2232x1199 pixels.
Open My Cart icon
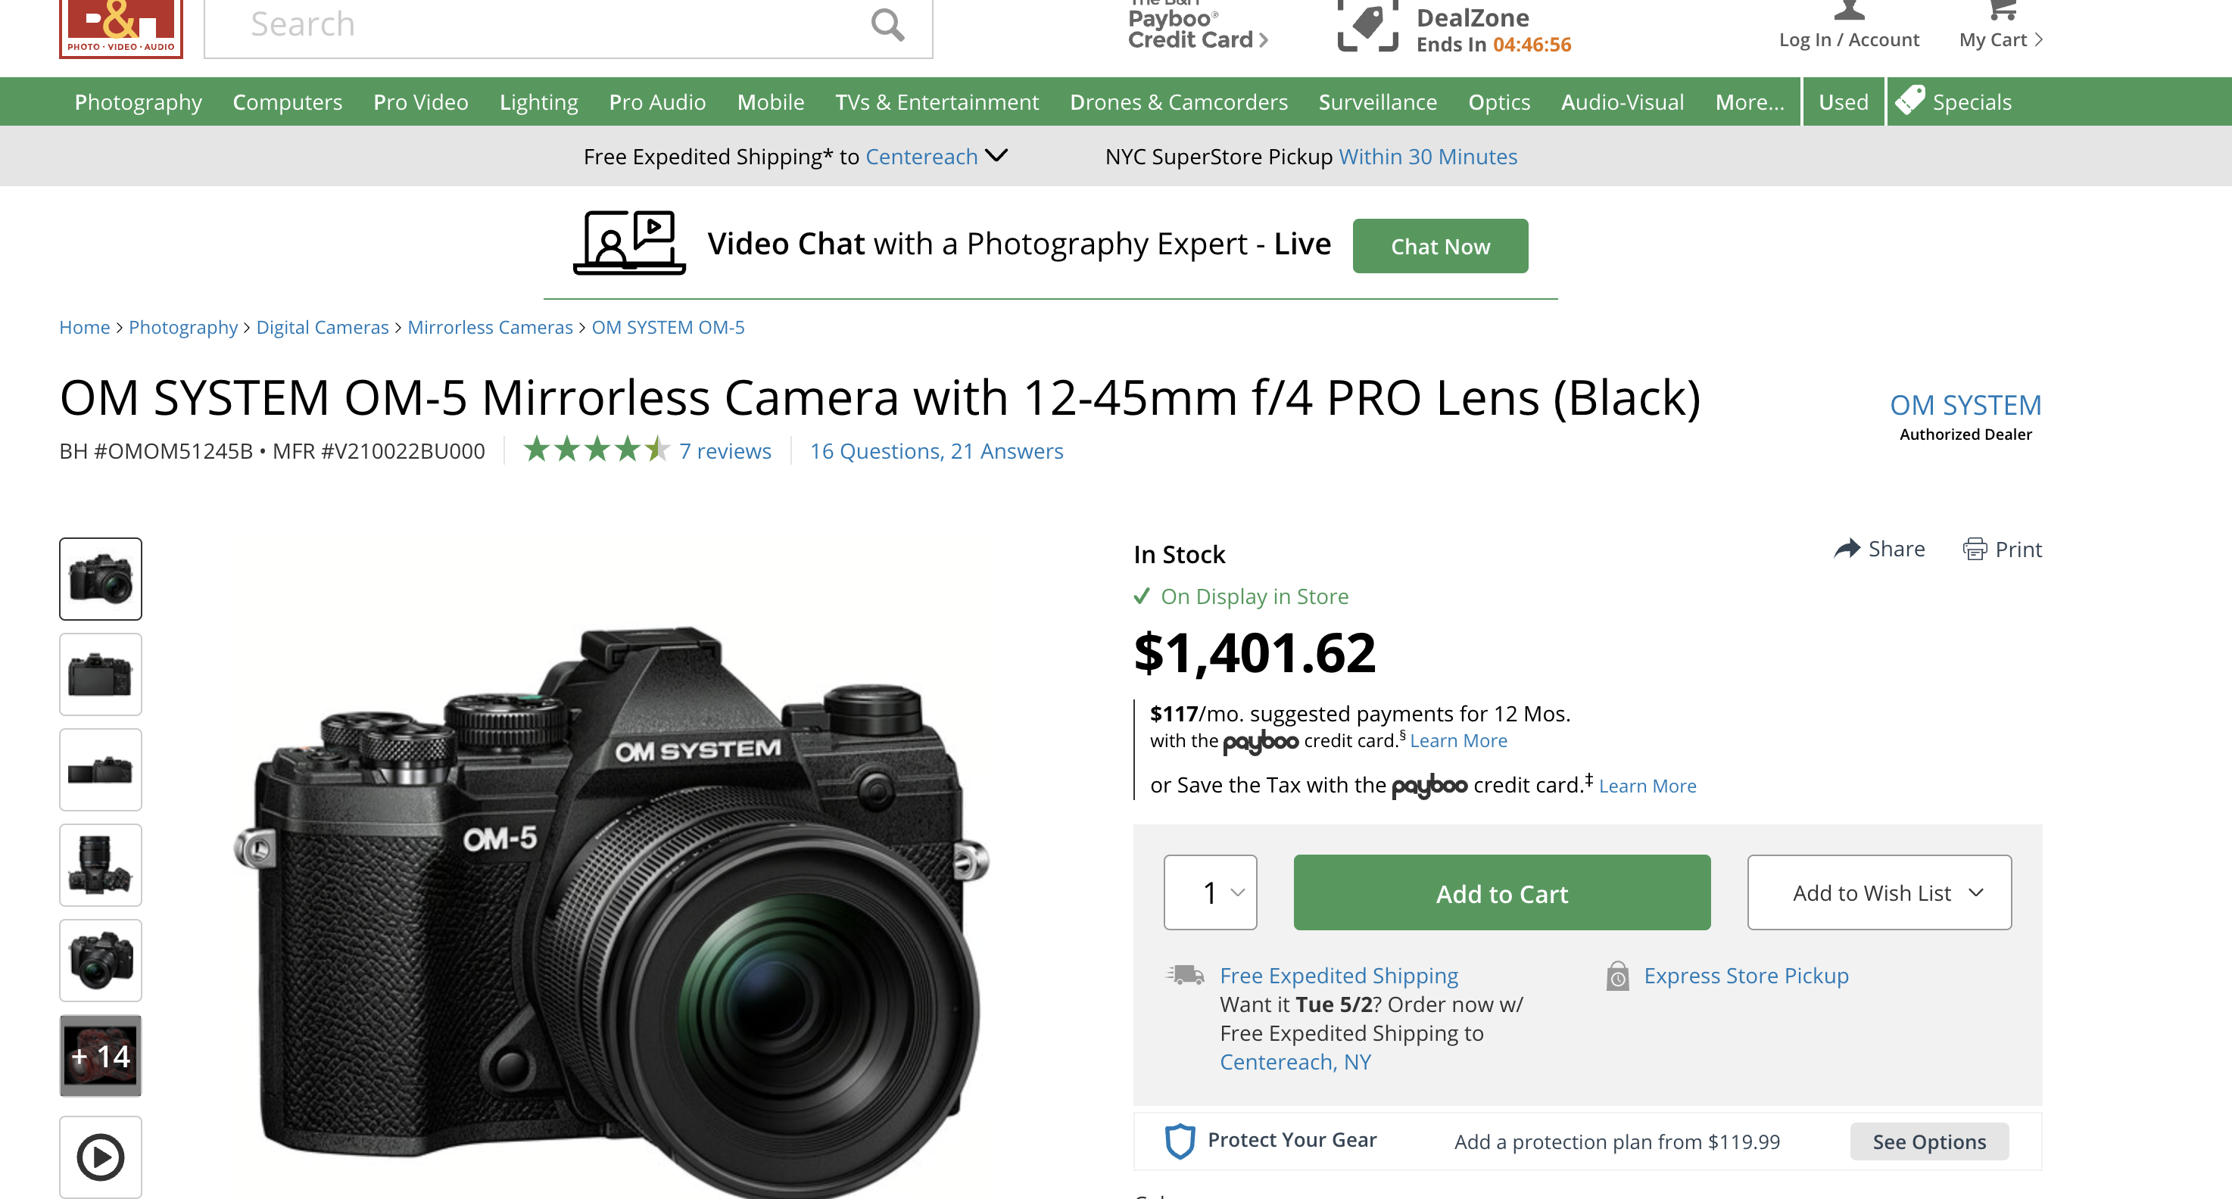click(2002, 12)
